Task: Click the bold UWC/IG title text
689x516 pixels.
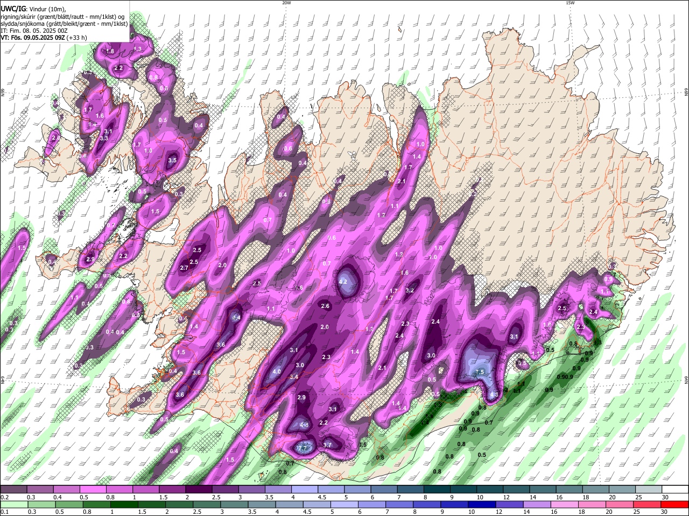Action: (x=13, y=9)
